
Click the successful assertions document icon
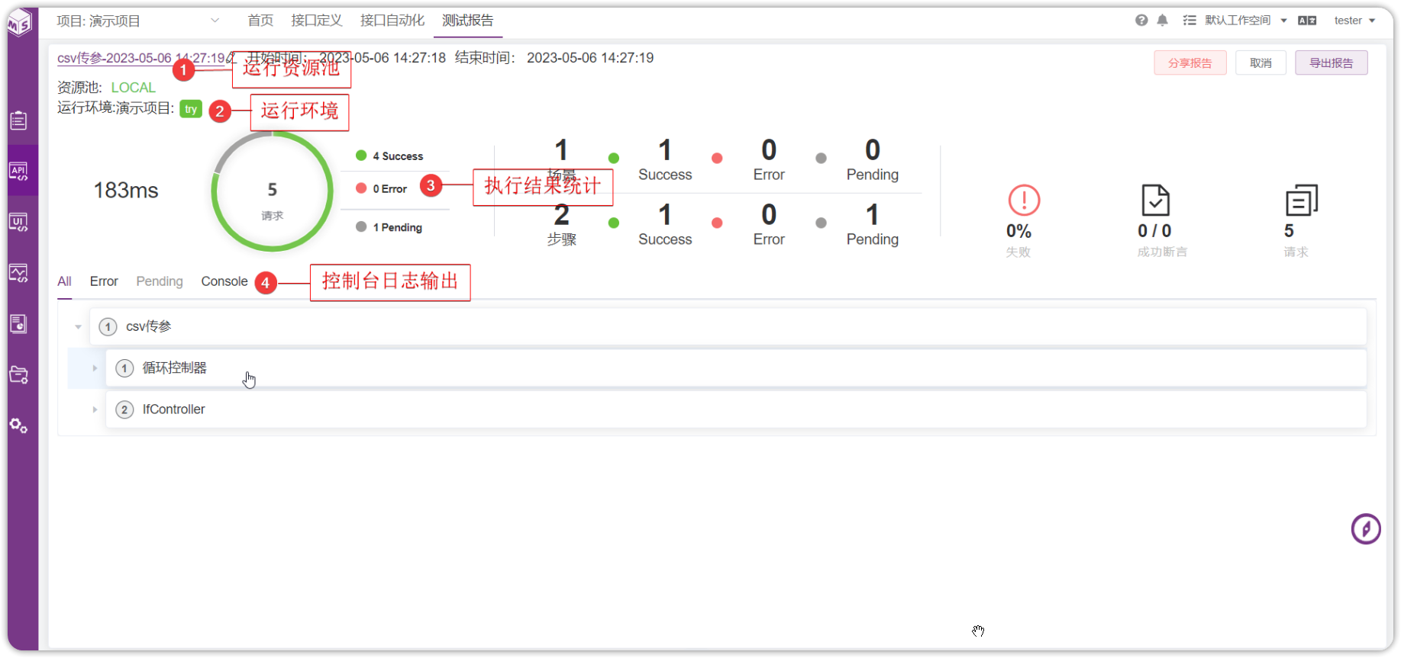(1155, 200)
